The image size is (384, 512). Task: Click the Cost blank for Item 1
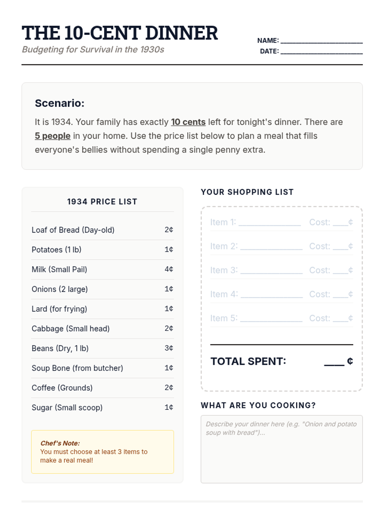pyautogui.click(x=340, y=223)
